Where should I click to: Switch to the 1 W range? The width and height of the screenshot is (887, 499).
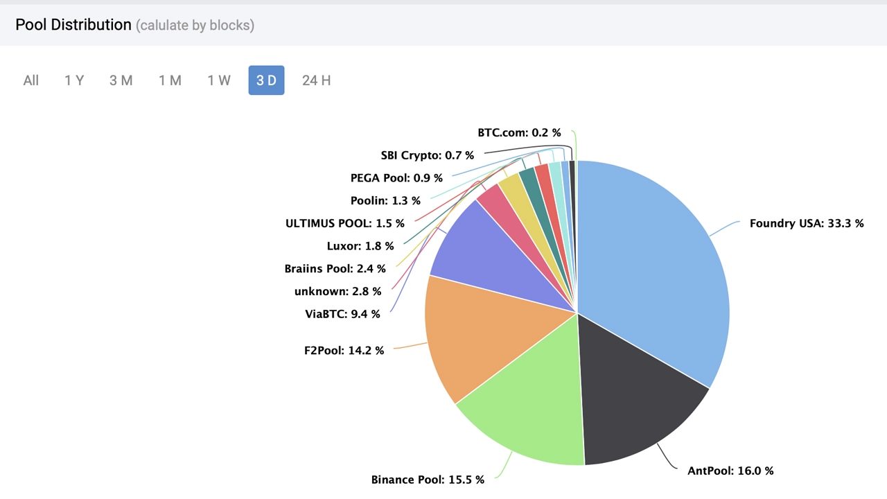click(219, 80)
